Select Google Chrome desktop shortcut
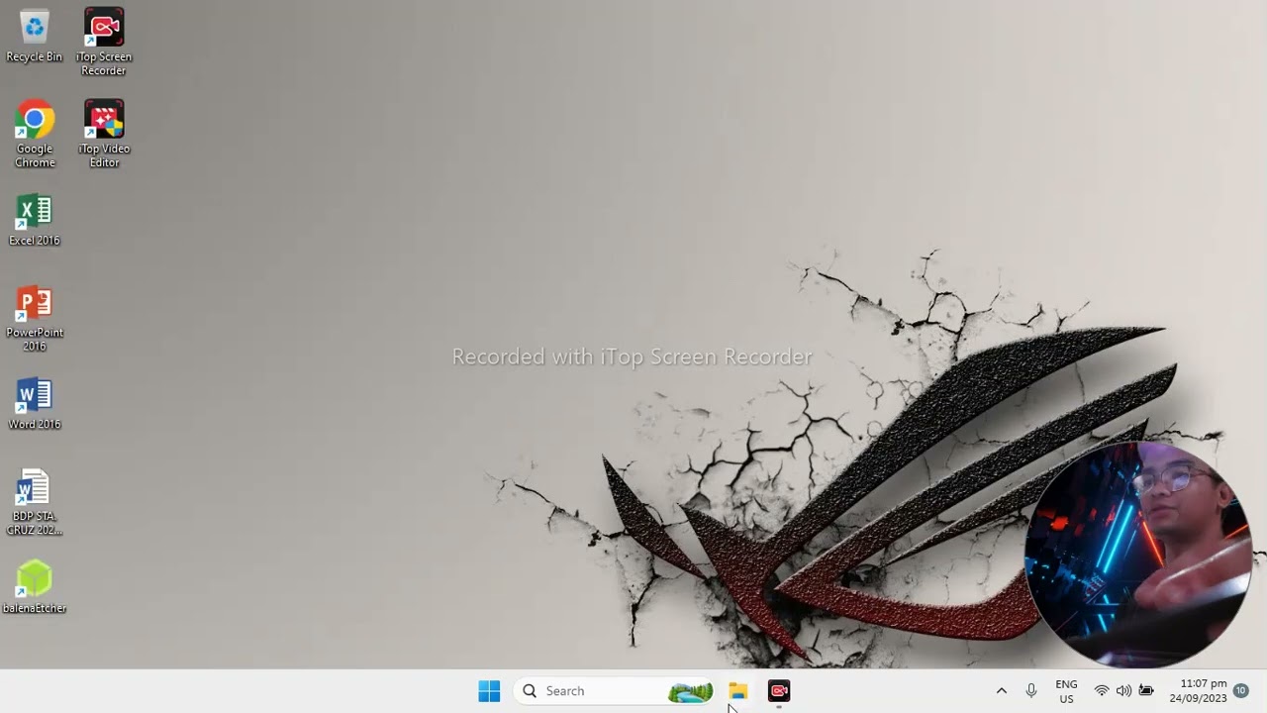1267x713 pixels. (35, 135)
